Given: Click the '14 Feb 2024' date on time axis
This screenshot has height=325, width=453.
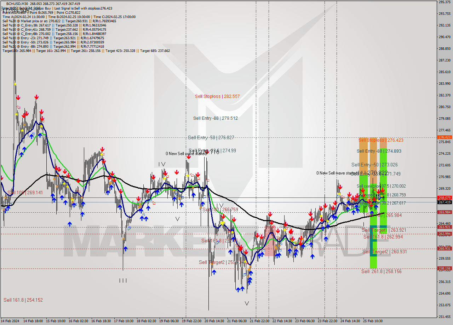Looking at the screenshot, I should [10, 321].
